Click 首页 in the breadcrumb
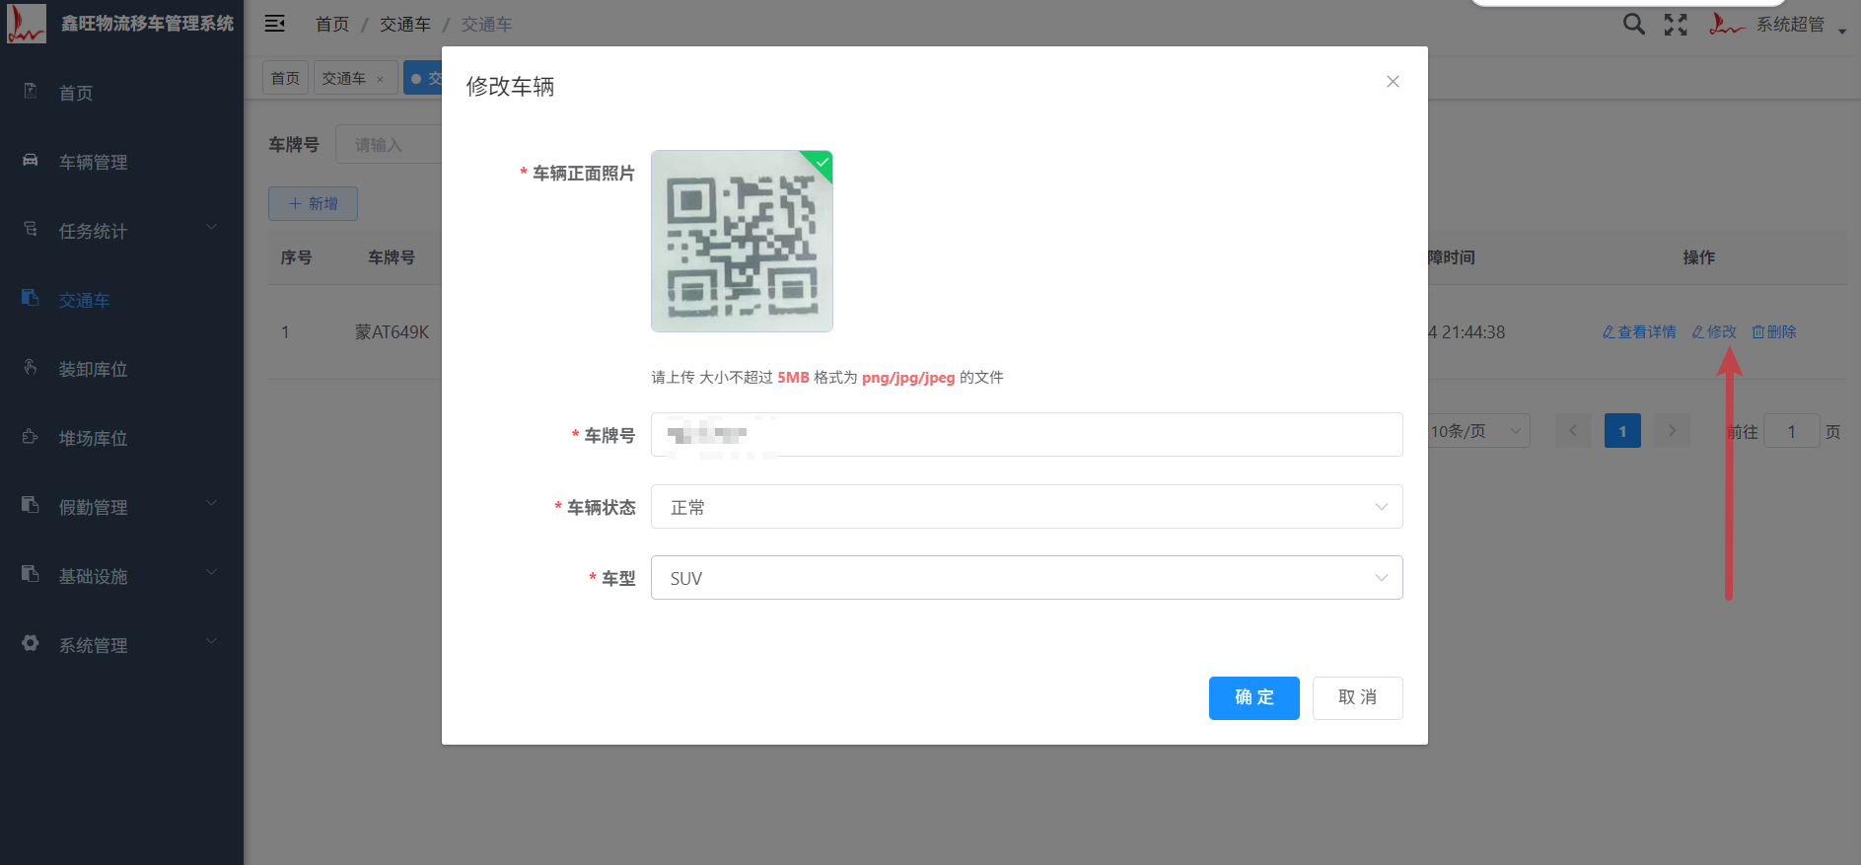 332,25
